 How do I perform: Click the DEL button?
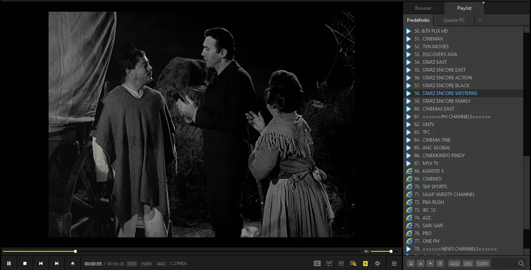click(x=468, y=263)
